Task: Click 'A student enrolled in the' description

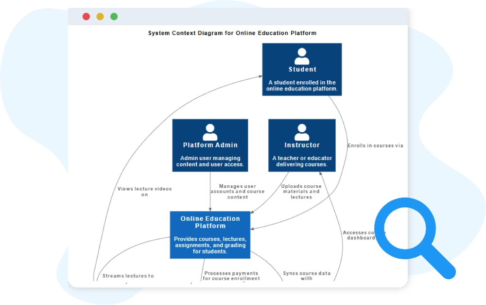Action: point(302,86)
